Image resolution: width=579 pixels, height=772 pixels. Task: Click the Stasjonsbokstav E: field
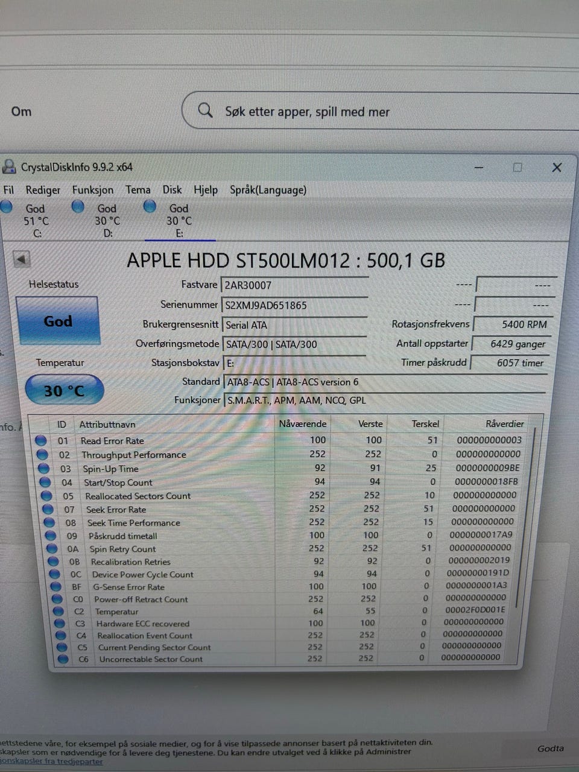294,363
